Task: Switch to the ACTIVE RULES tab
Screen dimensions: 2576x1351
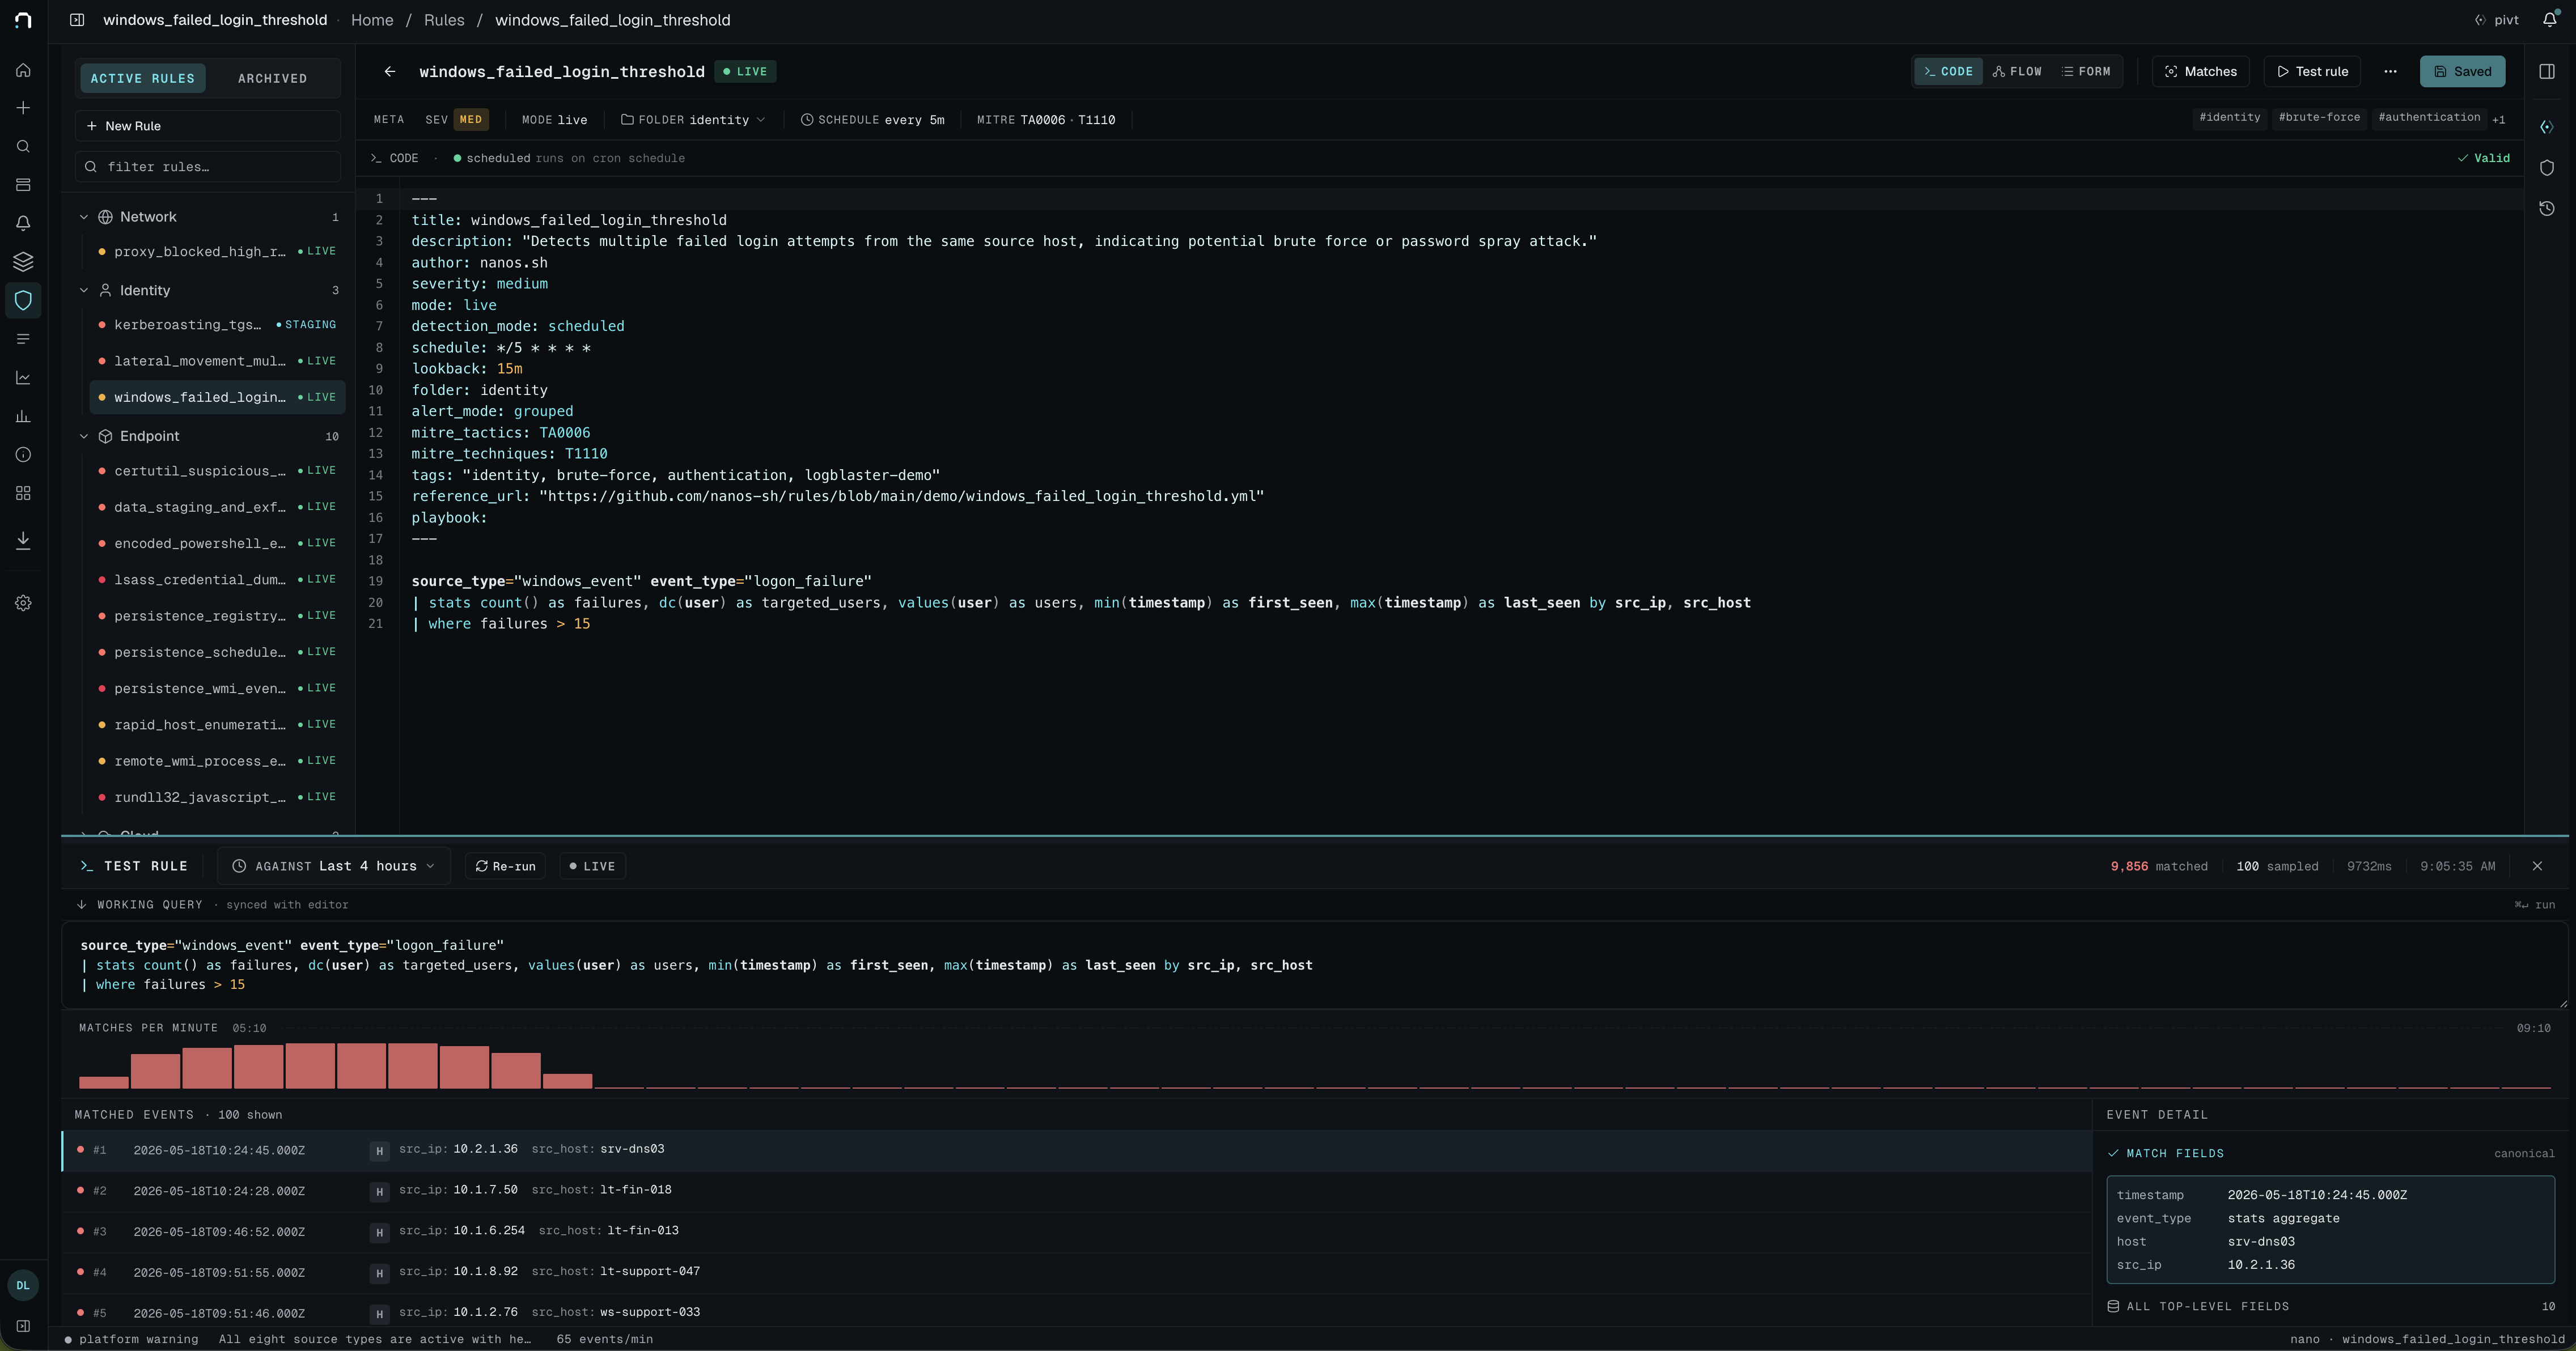Action: tap(143, 79)
